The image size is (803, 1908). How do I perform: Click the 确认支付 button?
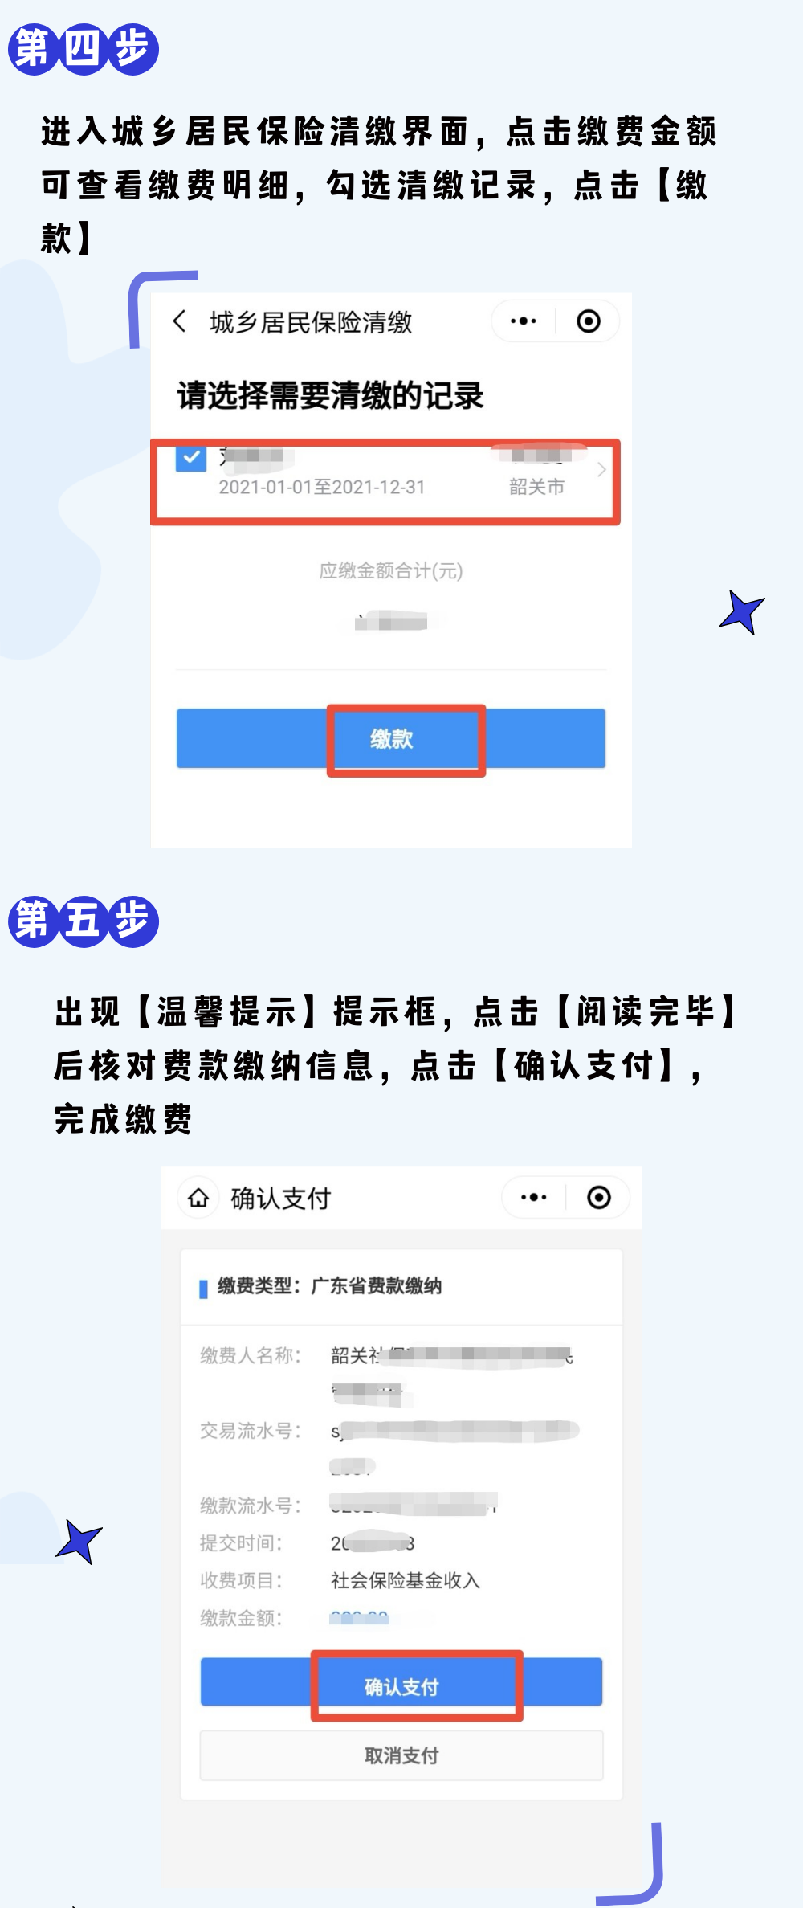(x=401, y=1685)
